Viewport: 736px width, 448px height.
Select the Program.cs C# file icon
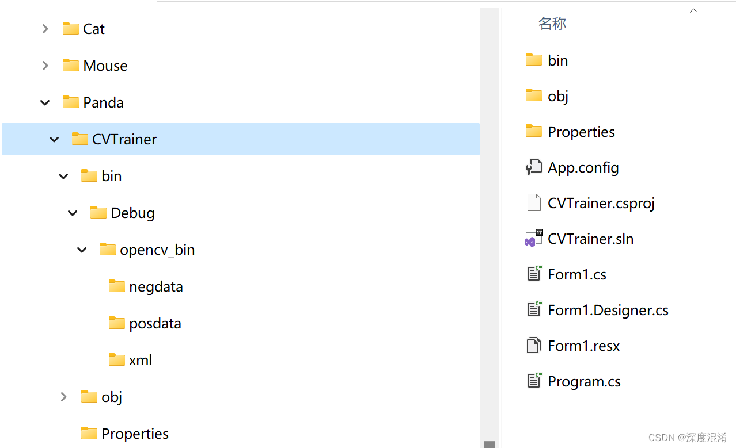534,381
